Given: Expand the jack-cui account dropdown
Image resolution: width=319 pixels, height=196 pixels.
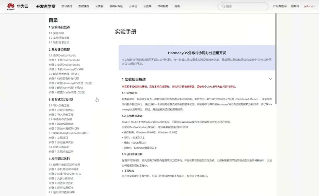Looking at the screenshot, I should pos(309,6).
